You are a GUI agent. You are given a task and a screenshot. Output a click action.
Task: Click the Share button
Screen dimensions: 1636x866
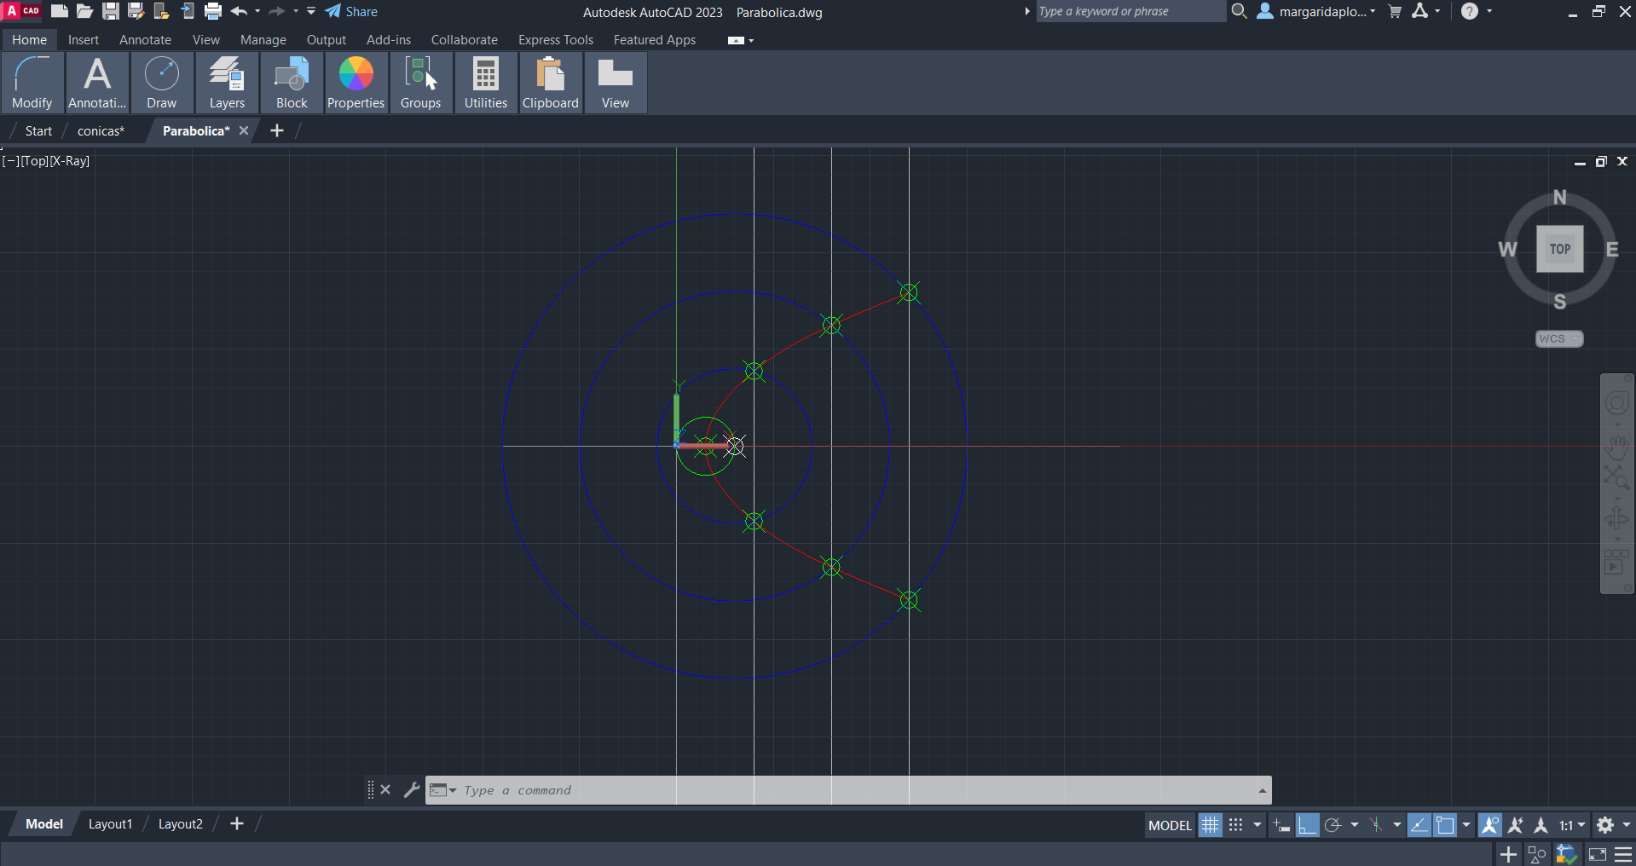click(351, 11)
